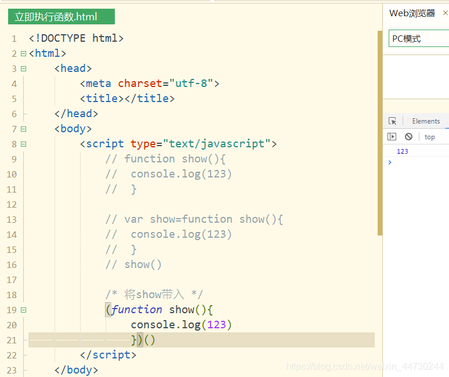The height and width of the screenshot is (377, 449).
Task: Select the Web浏览器 panel tab
Action: 412,13
